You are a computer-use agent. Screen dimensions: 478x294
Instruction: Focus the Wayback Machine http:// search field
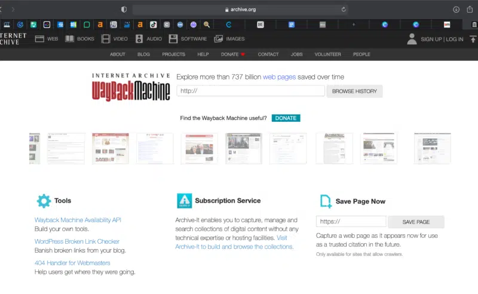tap(250, 91)
